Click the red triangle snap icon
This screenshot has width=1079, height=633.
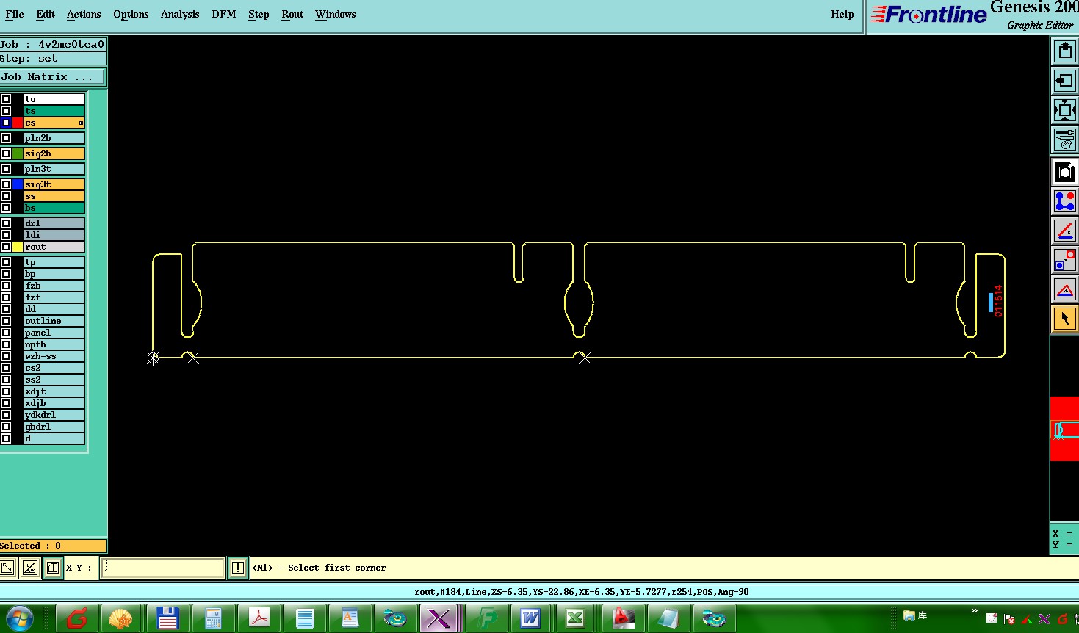pos(1064,289)
